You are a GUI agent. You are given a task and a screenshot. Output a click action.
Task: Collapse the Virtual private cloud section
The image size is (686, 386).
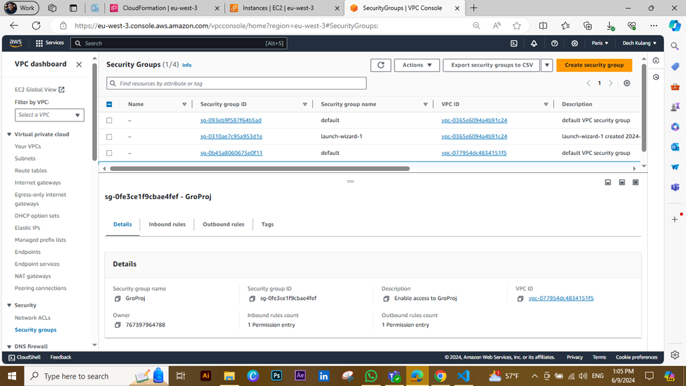[x=9, y=134]
